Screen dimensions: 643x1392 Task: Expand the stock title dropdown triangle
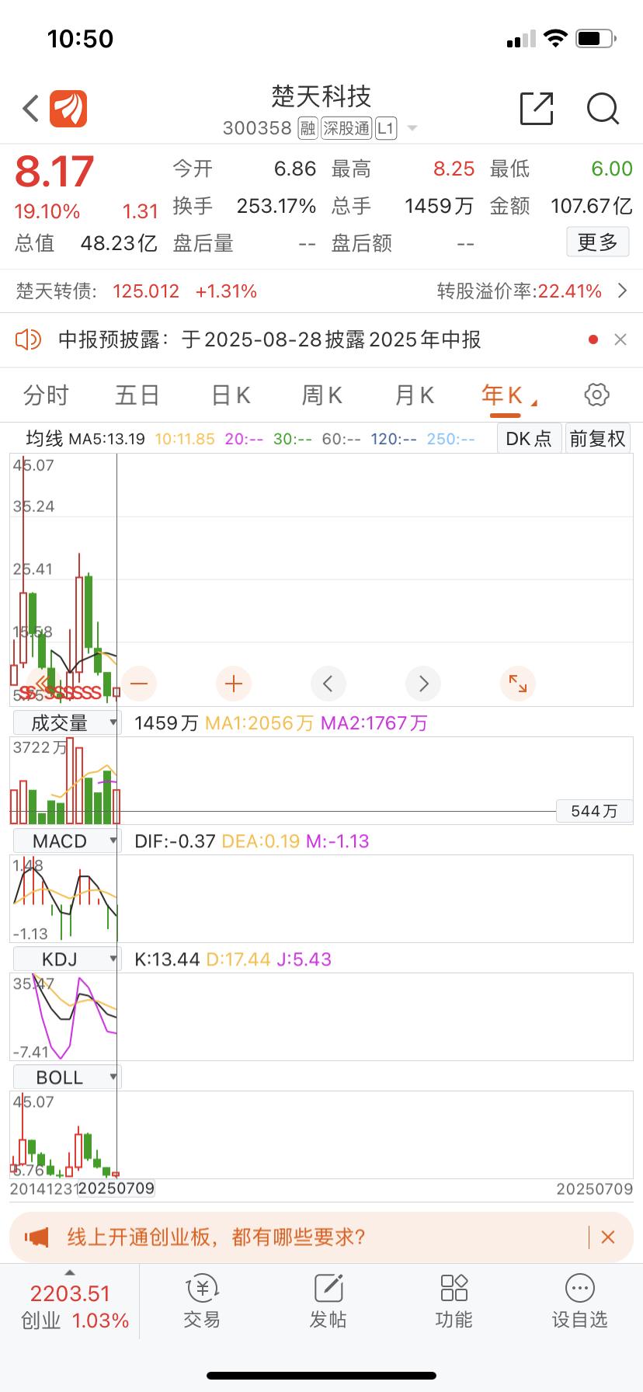pos(412,128)
